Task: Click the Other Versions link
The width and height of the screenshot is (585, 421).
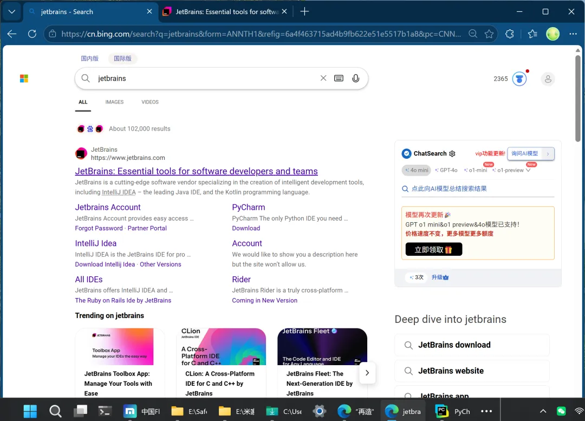Action: [160, 264]
